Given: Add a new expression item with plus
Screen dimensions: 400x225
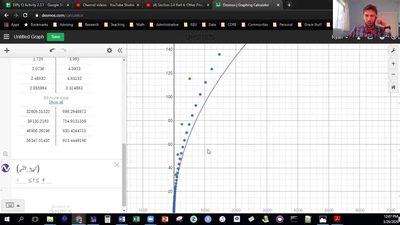Looking at the screenshot, I should [x=7, y=50].
